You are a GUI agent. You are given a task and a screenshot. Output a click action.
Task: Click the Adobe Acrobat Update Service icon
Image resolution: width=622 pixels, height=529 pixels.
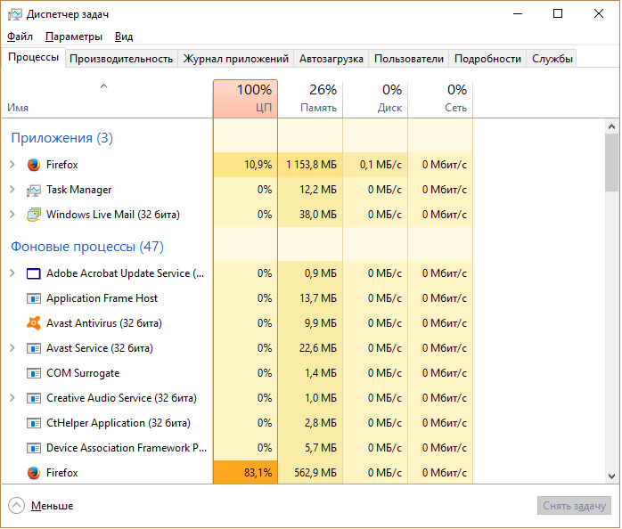[34, 273]
